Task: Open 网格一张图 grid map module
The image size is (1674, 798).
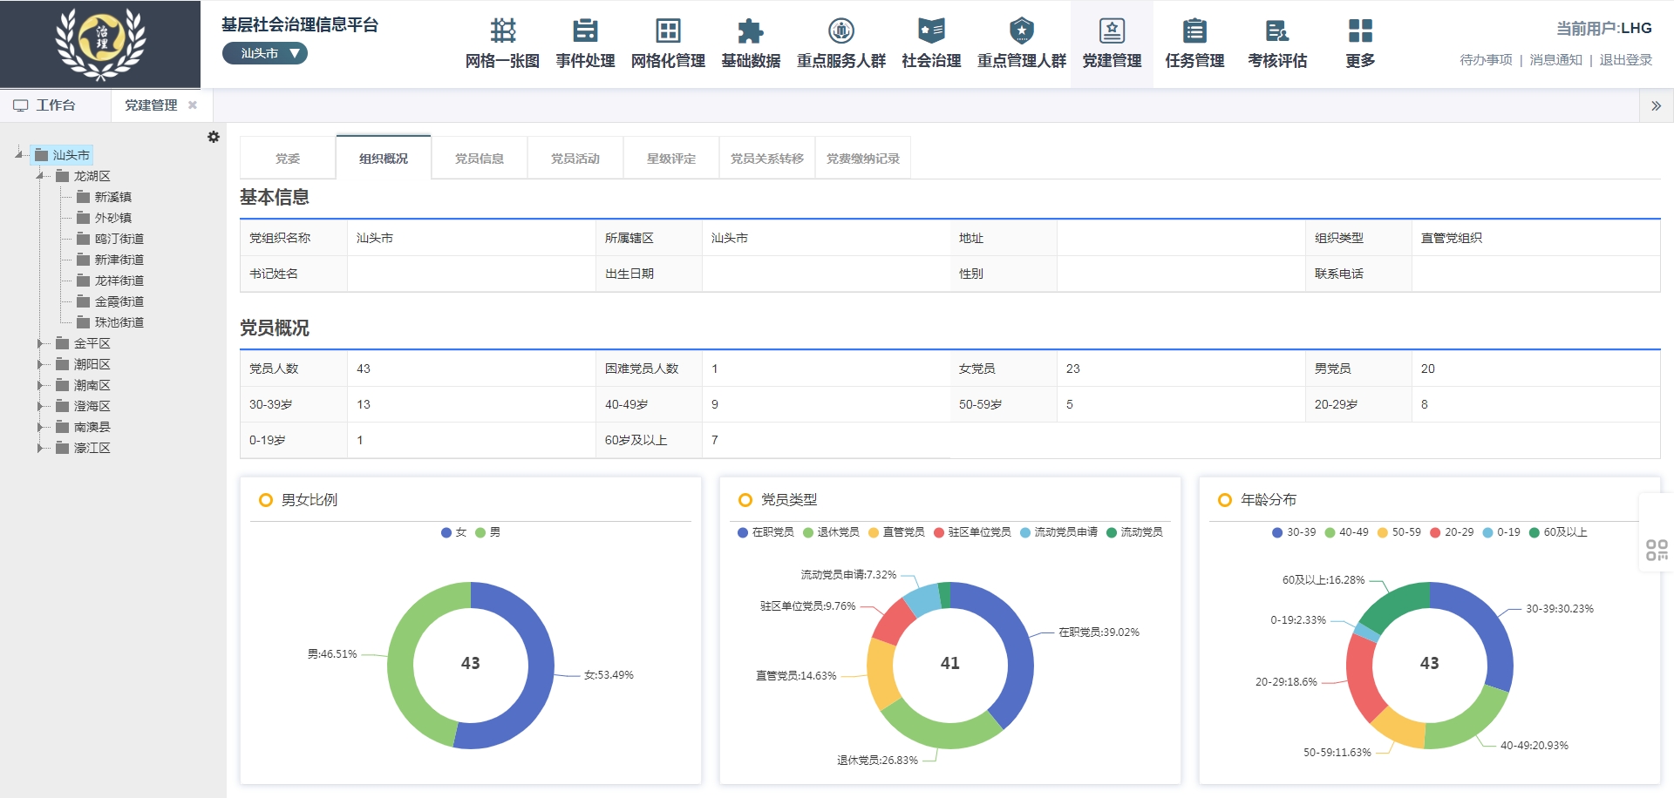Action: pyautogui.click(x=502, y=44)
